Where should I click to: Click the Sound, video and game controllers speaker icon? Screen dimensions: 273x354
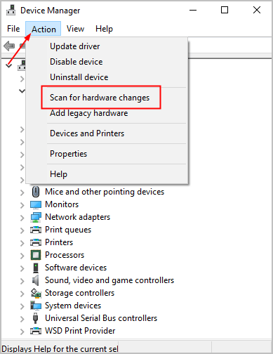(35, 280)
